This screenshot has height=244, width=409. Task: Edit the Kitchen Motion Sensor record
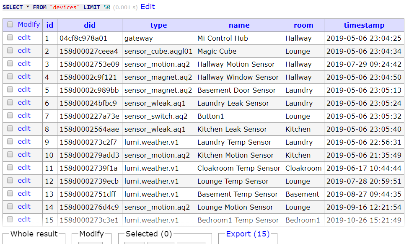[x=24, y=155]
